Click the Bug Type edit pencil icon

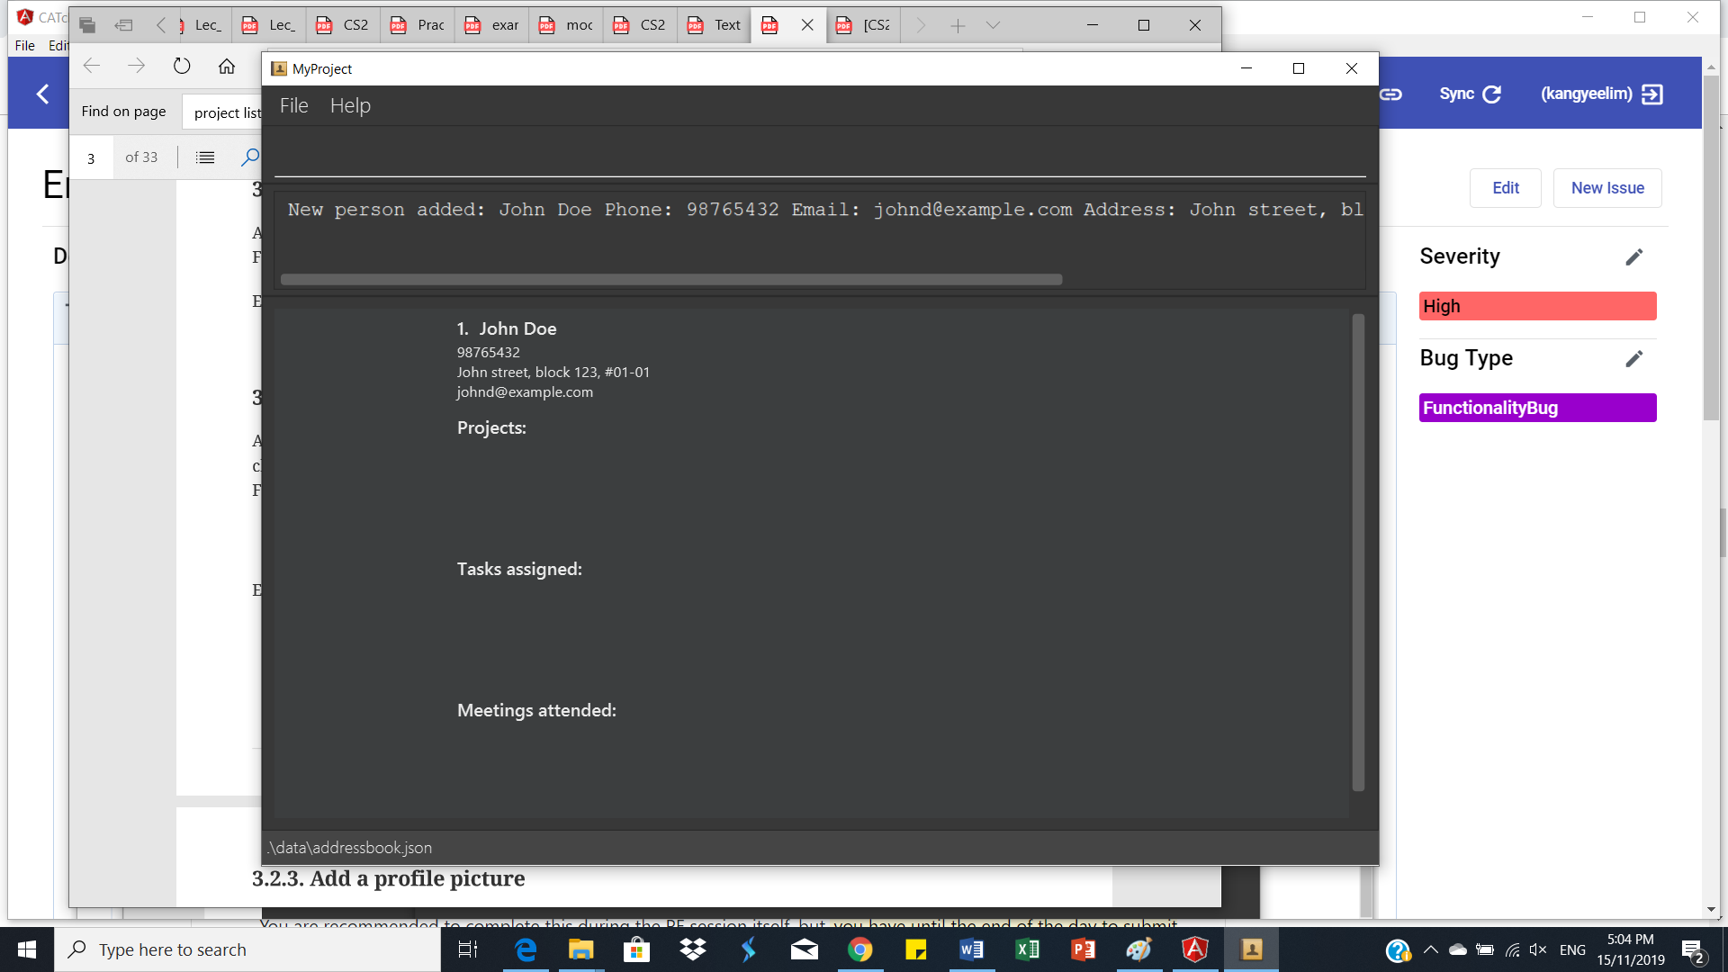coord(1633,359)
